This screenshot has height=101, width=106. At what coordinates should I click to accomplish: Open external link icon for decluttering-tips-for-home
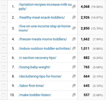[x=74, y=76]
